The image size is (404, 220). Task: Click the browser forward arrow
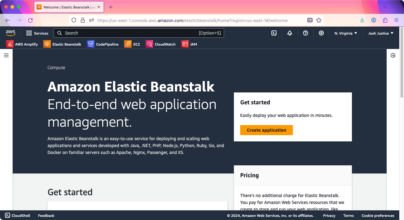[x=19, y=20]
